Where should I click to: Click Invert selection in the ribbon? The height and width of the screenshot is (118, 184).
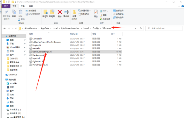pos(118,17)
